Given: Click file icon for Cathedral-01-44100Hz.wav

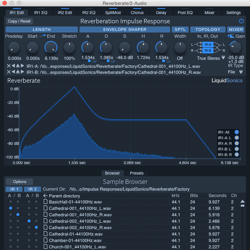Looking at the screenshot, I should [x=45, y=234].
